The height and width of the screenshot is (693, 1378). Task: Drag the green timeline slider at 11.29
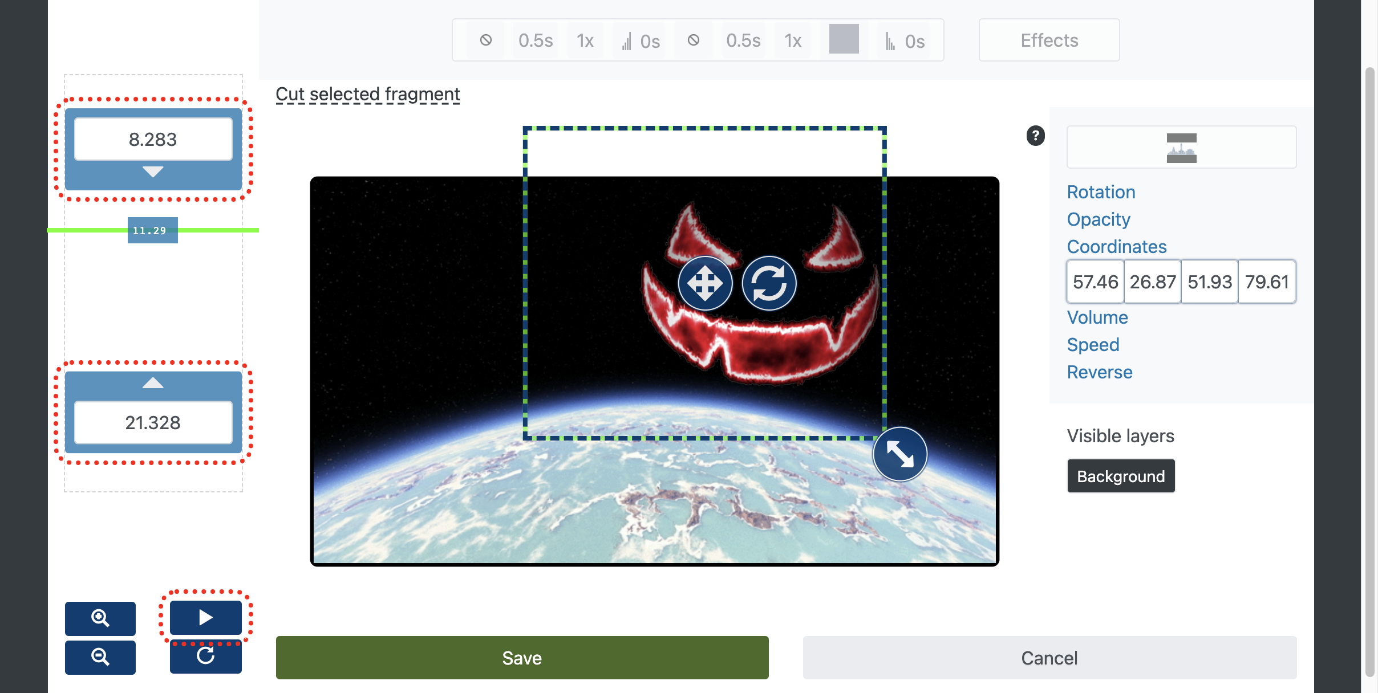pos(149,231)
